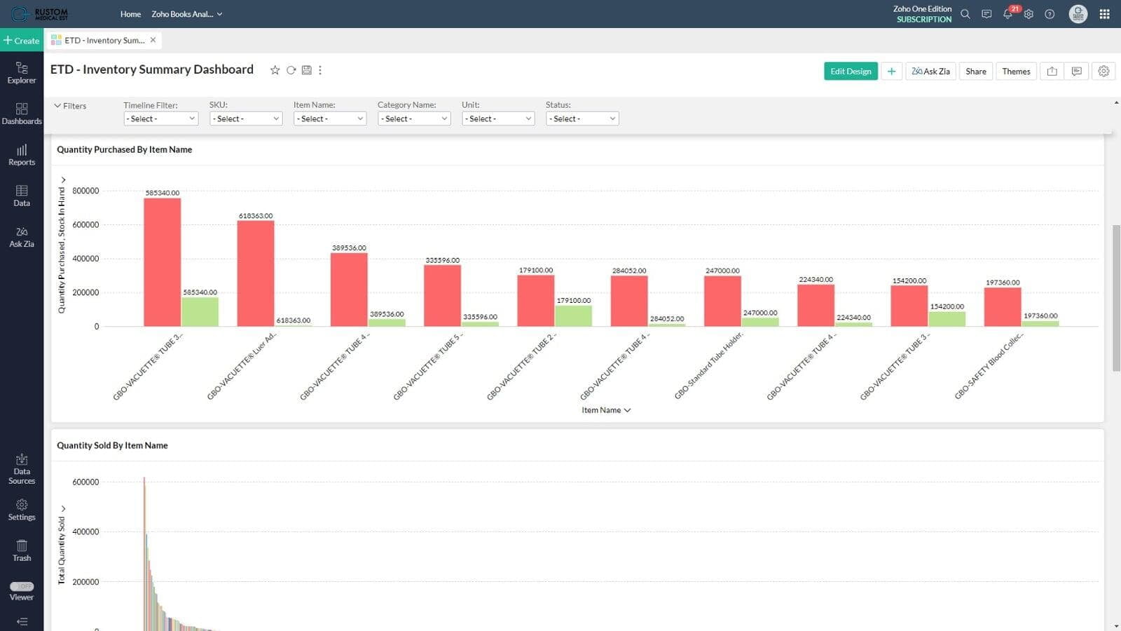Open the Item Name filter dropdown
The width and height of the screenshot is (1121, 631).
tap(330, 118)
